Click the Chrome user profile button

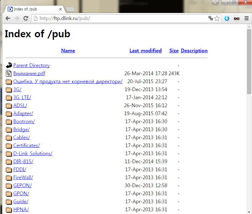(x=215, y=2)
